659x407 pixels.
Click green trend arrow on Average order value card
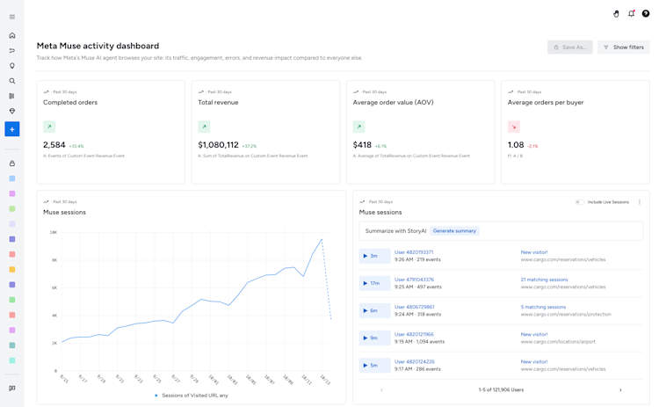pyautogui.click(x=358, y=127)
